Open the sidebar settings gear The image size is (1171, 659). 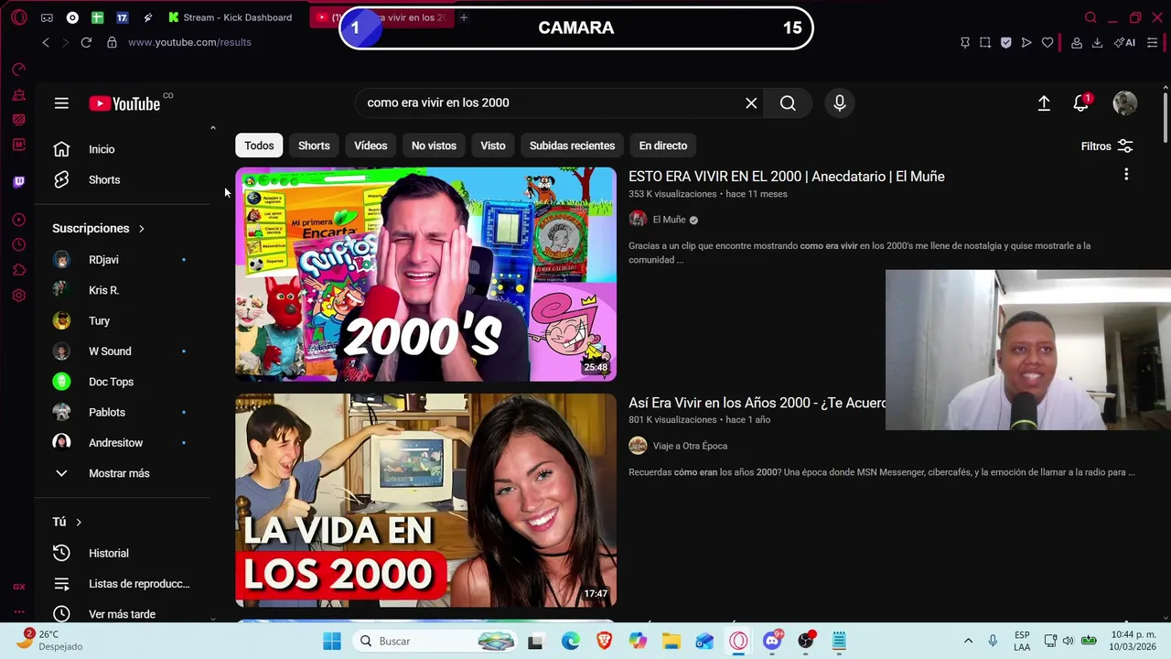(18, 296)
